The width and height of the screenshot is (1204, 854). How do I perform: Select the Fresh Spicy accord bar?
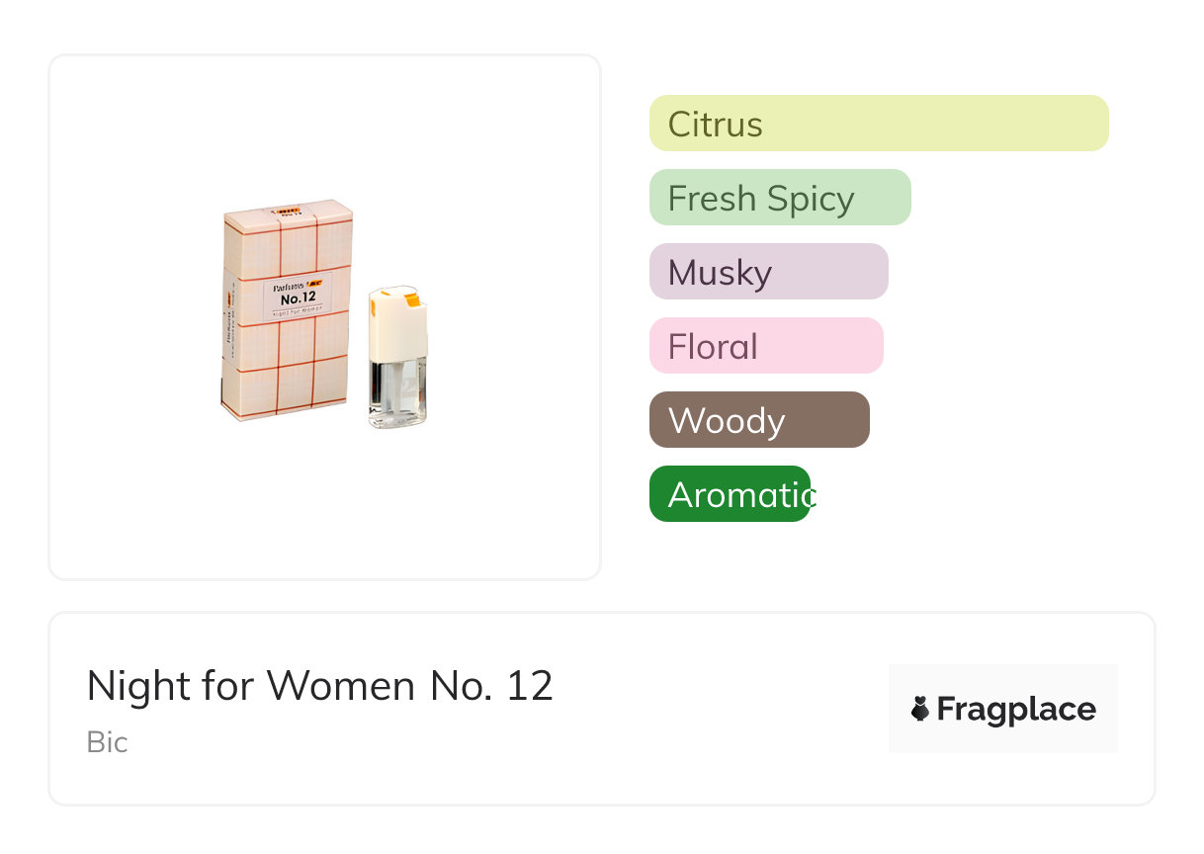pyautogui.click(x=779, y=198)
